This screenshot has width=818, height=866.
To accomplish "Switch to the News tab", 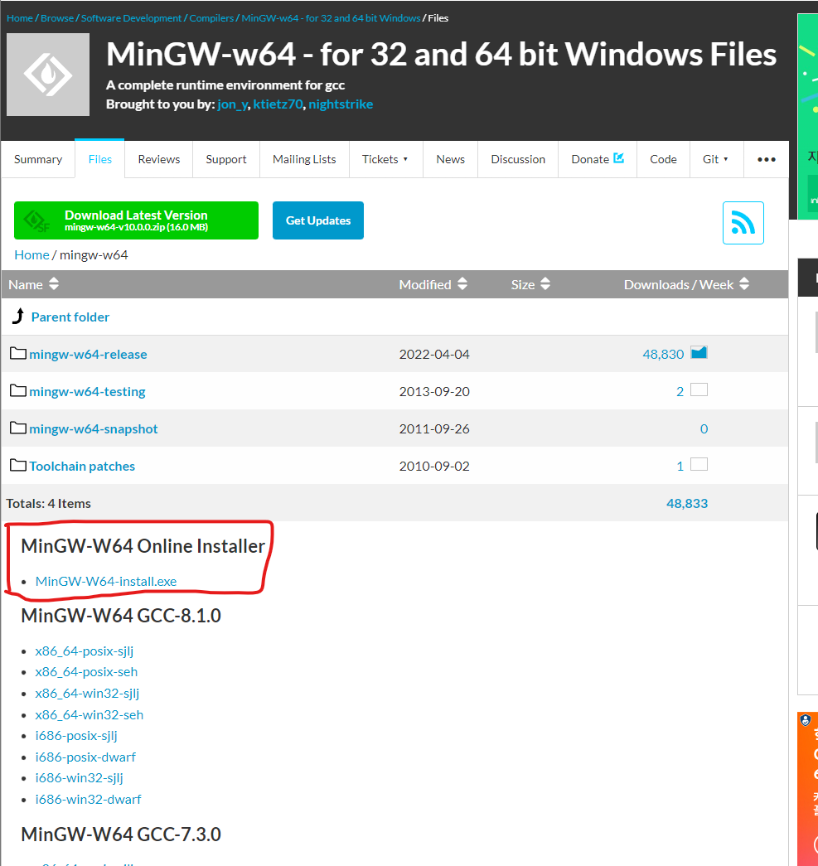I will point(450,159).
